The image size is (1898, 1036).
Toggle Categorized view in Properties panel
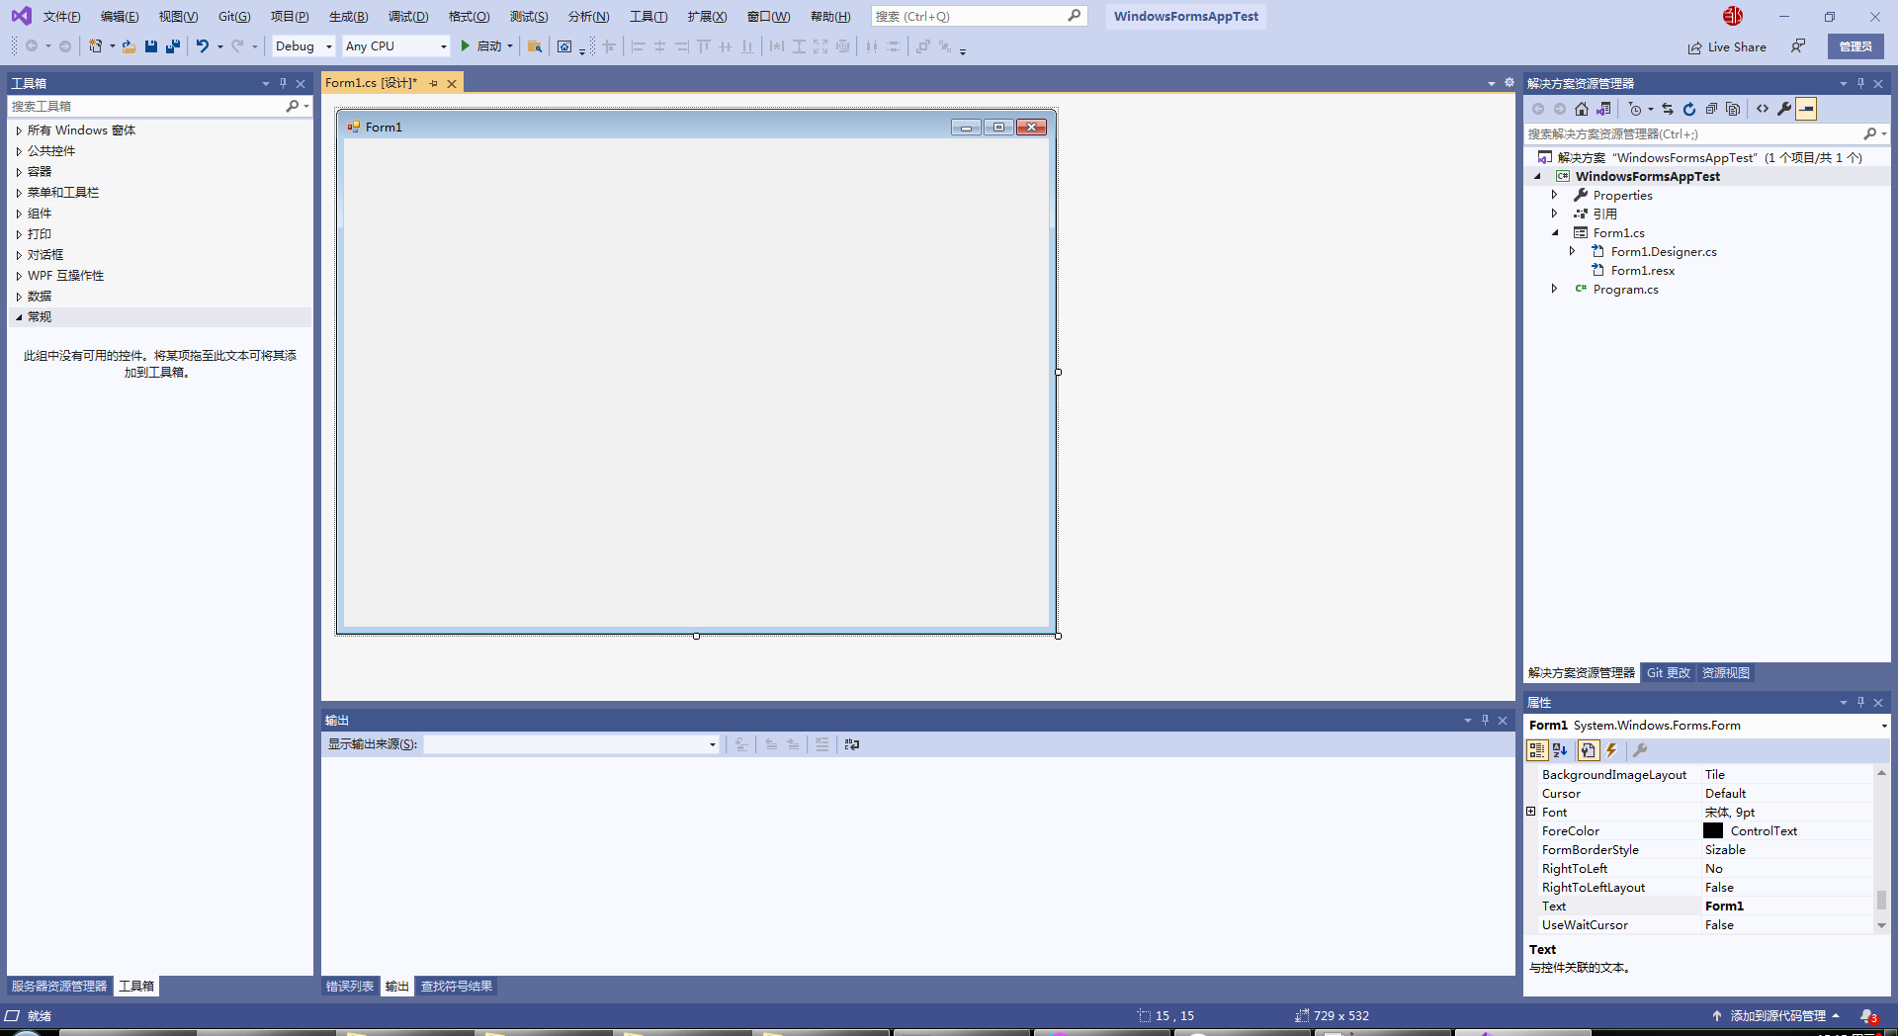(x=1537, y=750)
